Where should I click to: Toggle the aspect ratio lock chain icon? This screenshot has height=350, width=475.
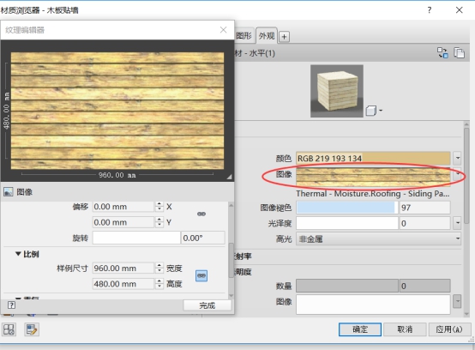coord(201,275)
